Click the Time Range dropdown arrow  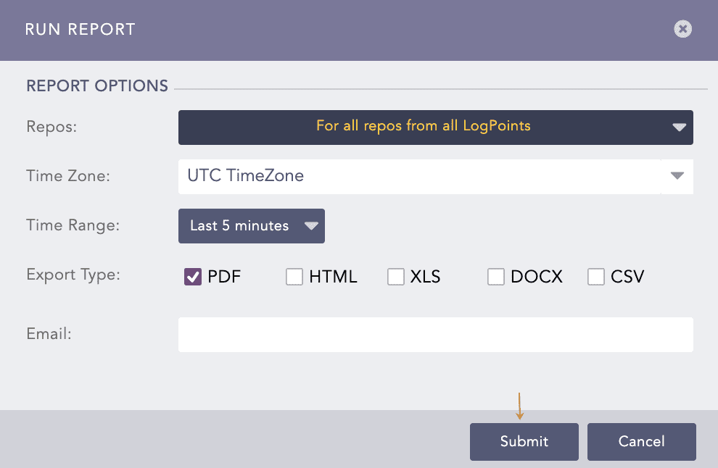pos(311,225)
